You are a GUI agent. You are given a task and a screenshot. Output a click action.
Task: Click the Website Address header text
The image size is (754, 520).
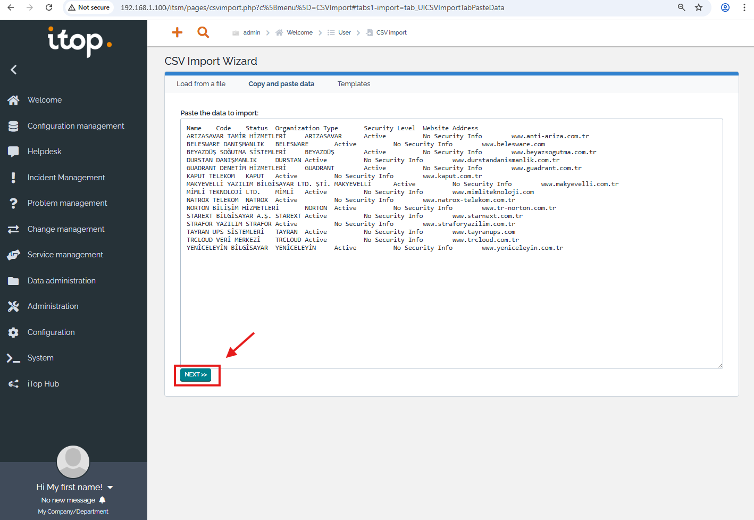coord(450,128)
